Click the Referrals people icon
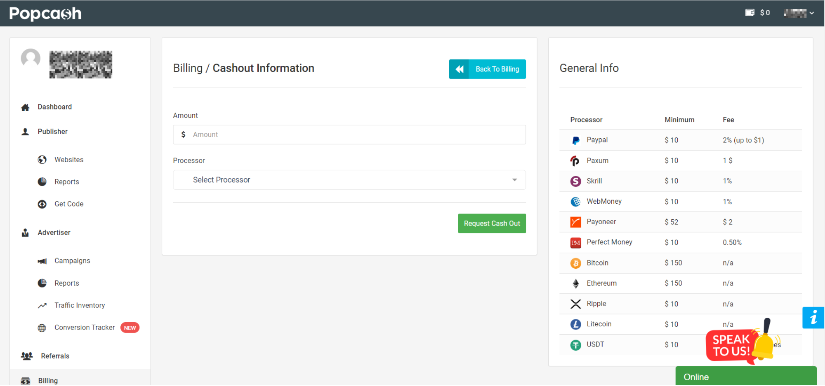 point(27,356)
